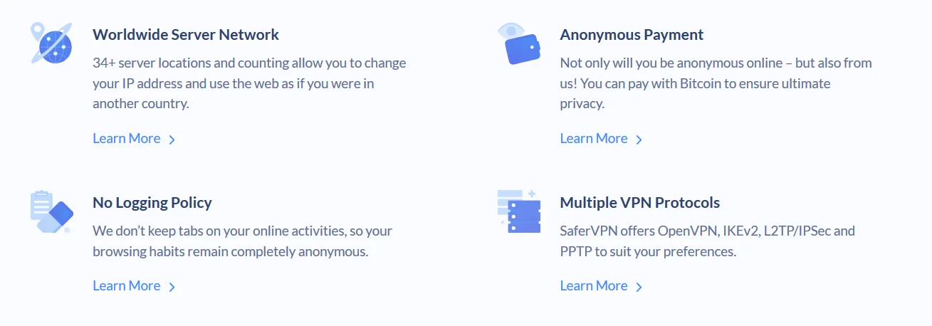Click the SaferVPN offers OpenVPN description text
Viewport: 932px width, 326px height.
[708, 241]
